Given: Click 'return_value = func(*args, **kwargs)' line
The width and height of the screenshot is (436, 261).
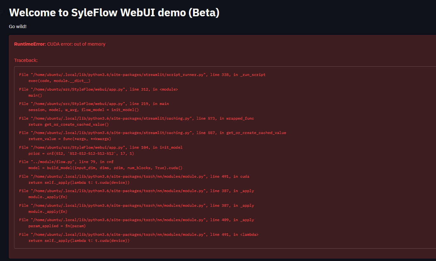Looking at the screenshot, I should [x=70, y=139].
